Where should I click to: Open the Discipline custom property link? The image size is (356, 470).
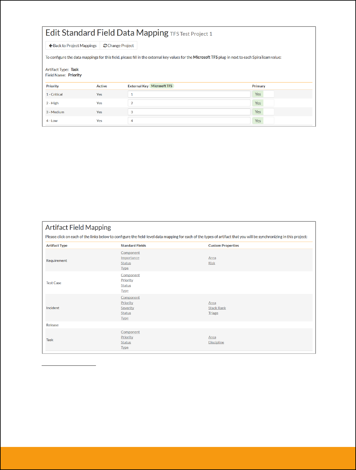(216, 342)
